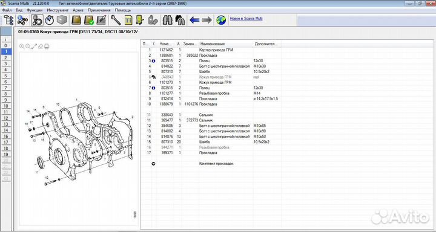The width and height of the screenshot is (436, 232).
Task: Select page tab 0 in left strip
Action: coord(6,45)
